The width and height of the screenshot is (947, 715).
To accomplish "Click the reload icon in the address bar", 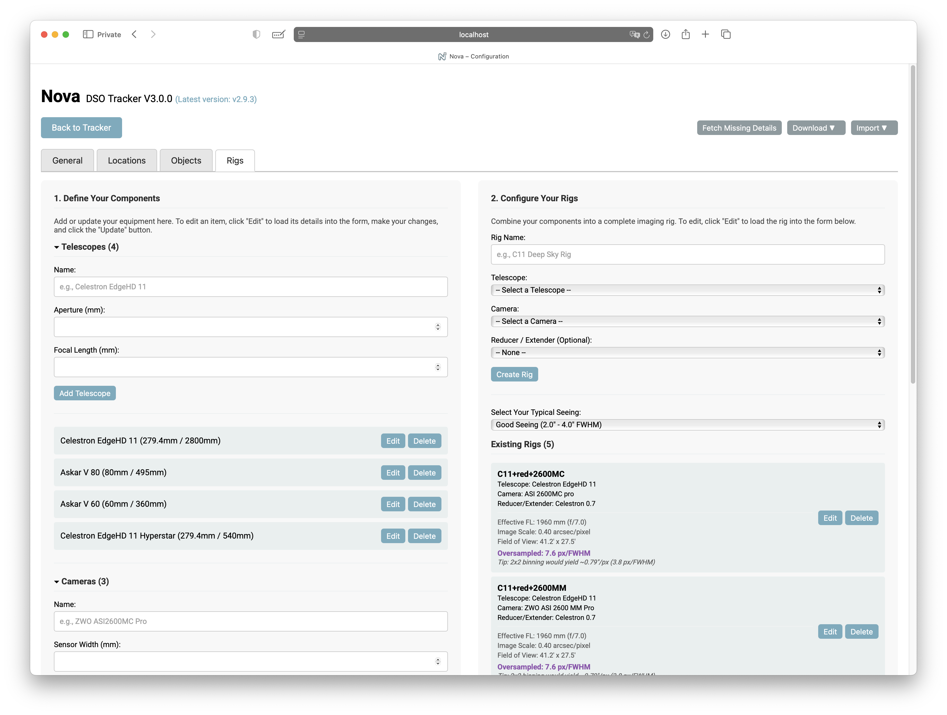I will click(647, 35).
